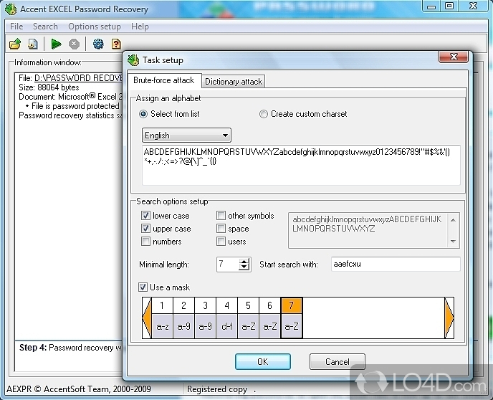
Task: Click the Size: 88064 bytes line
Action: click(49, 87)
